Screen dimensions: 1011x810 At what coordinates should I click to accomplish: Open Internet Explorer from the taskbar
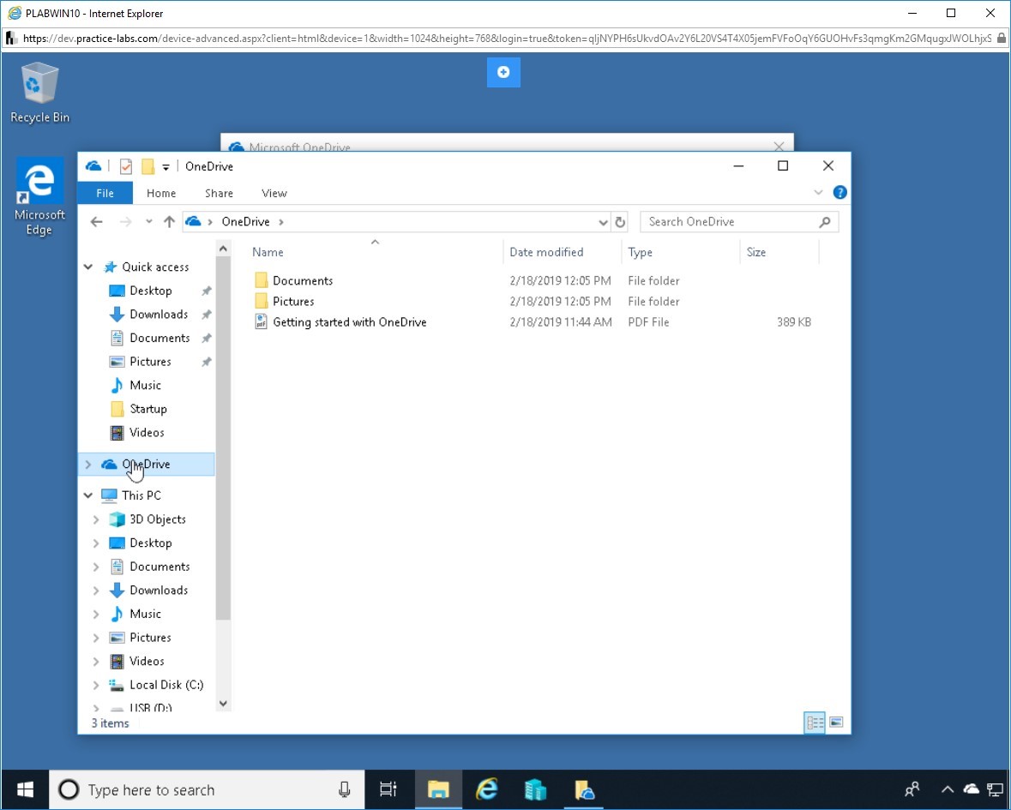pyautogui.click(x=487, y=789)
